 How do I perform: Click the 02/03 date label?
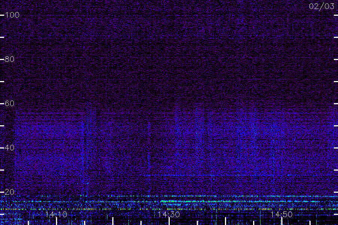(x=321, y=6)
